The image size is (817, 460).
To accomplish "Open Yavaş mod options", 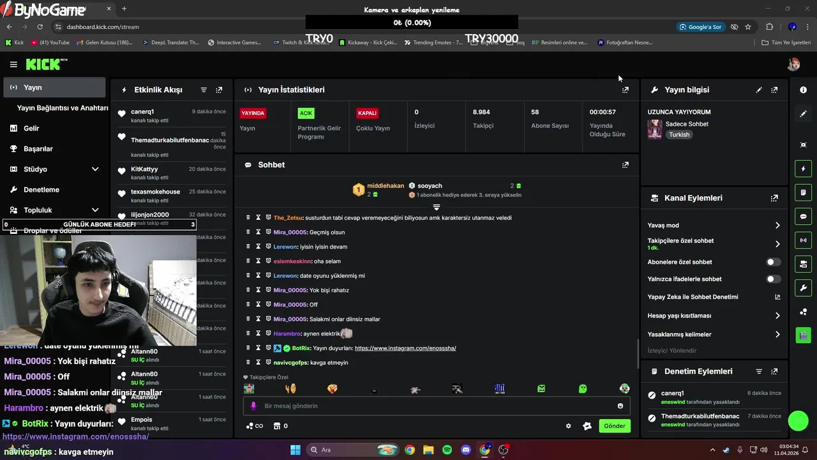I will [x=714, y=226].
